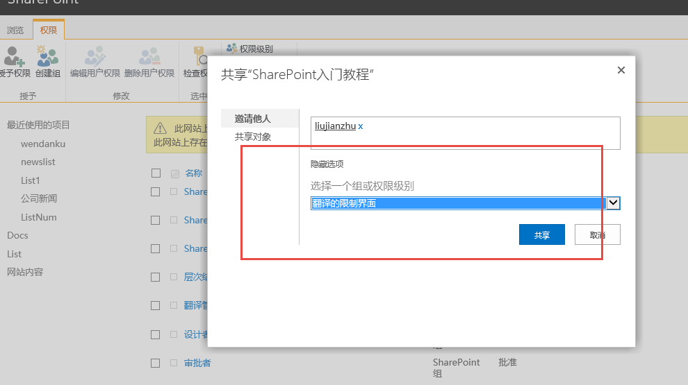Open ListNum in the left navigation
Viewport: 688px width, 385px height.
(39, 217)
